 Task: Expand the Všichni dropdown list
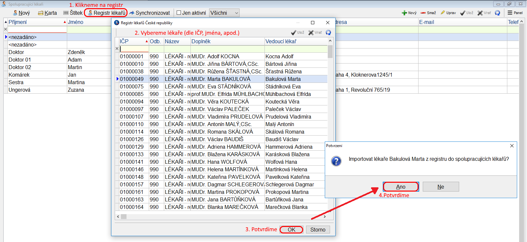(236, 13)
